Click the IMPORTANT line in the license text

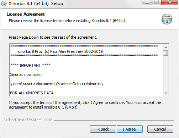30,65
